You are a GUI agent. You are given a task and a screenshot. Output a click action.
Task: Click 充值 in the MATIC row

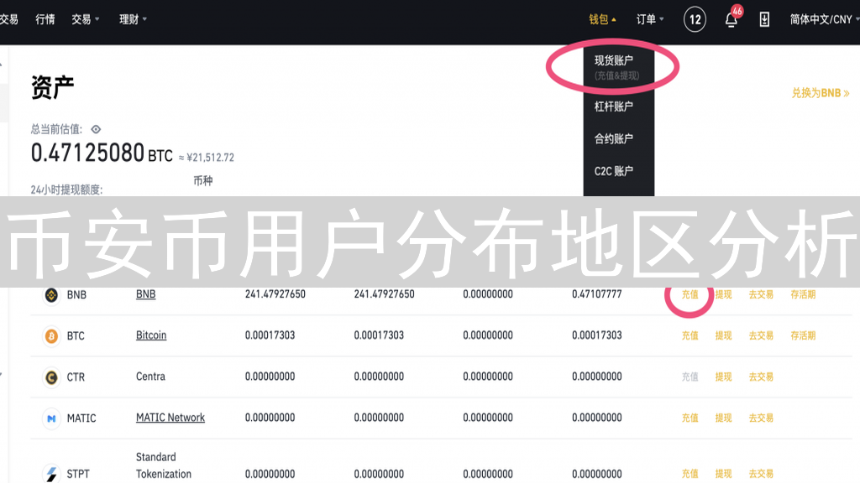[690, 418]
